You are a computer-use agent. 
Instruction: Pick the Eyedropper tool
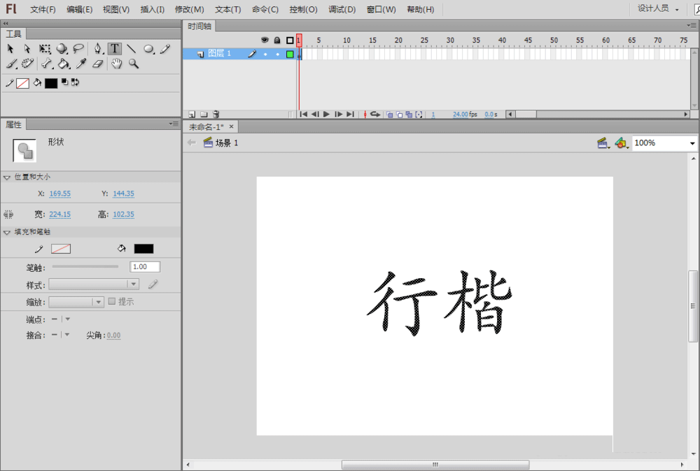pos(80,64)
